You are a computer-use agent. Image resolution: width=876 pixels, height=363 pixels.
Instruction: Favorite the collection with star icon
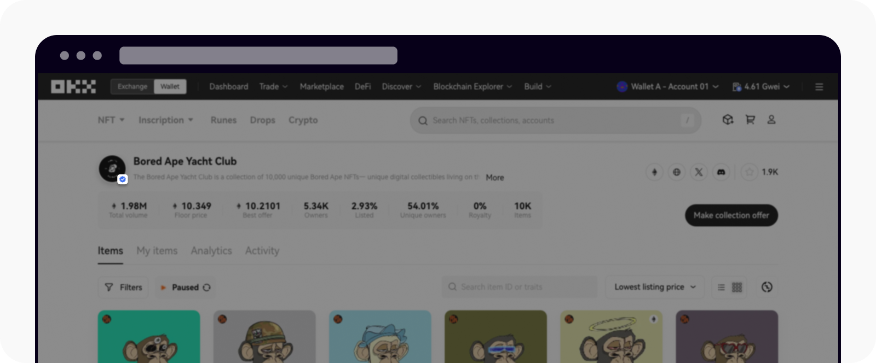pyautogui.click(x=750, y=172)
